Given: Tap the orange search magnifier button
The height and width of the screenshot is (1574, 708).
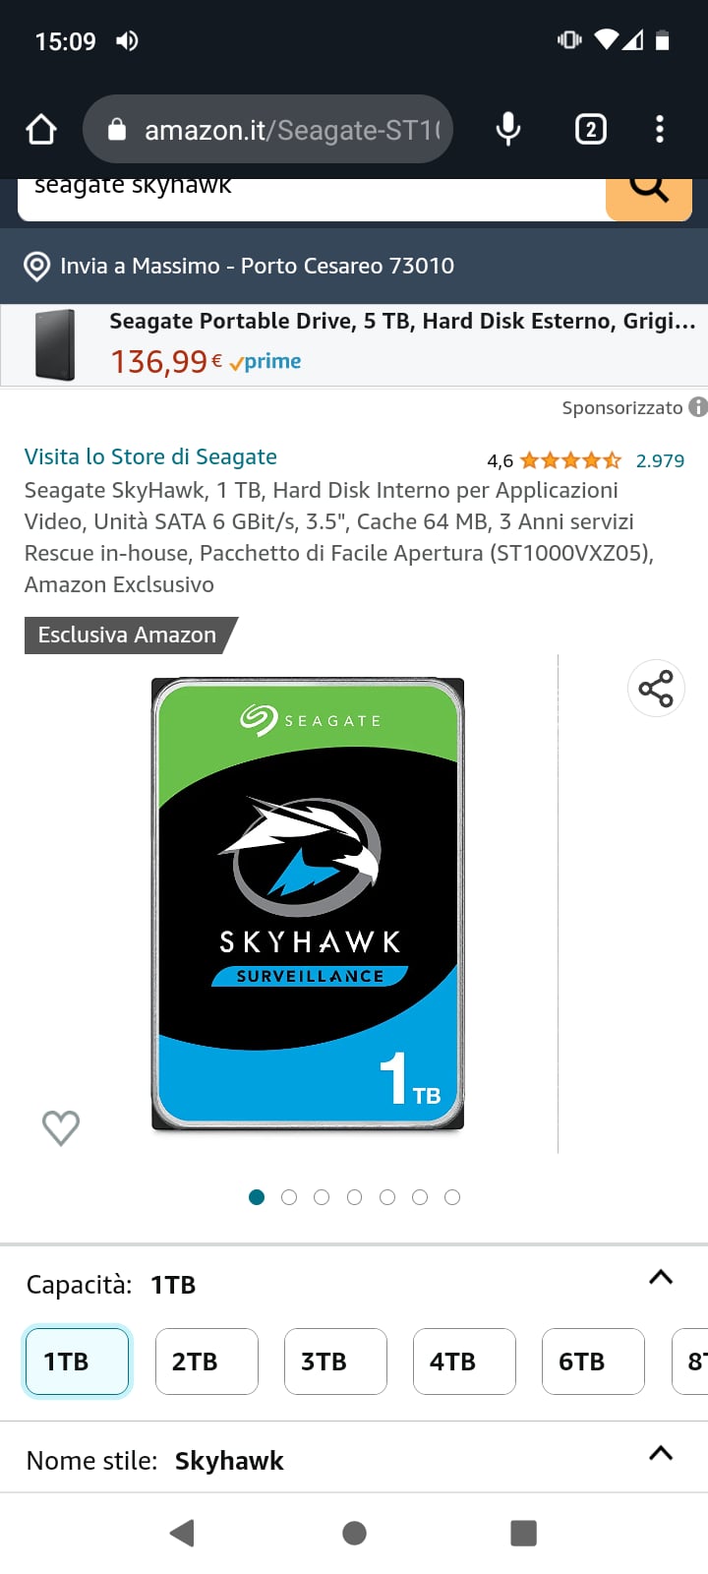Looking at the screenshot, I should click(x=649, y=195).
